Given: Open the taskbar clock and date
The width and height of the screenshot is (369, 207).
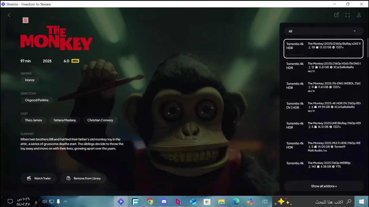Looking at the screenshot, I should click(x=23, y=202).
